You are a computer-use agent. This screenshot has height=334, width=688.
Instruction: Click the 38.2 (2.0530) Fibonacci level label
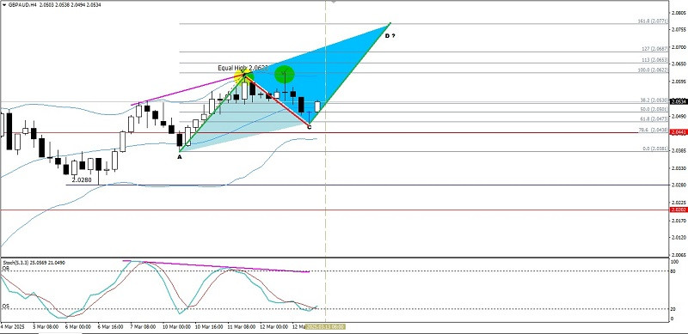pos(654,100)
